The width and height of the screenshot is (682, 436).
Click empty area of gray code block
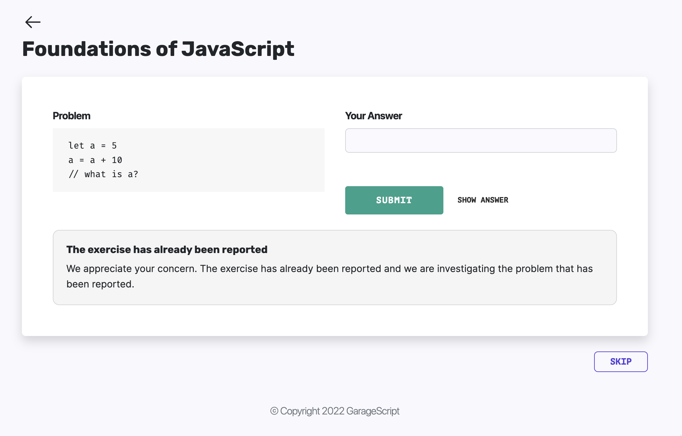click(x=242, y=161)
